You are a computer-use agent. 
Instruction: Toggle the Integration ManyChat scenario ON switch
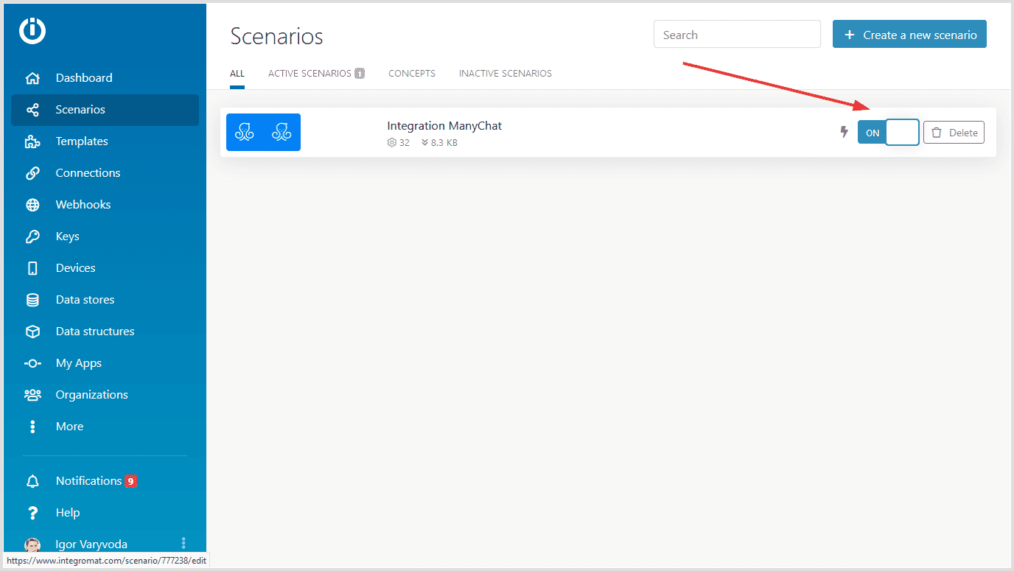888,133
